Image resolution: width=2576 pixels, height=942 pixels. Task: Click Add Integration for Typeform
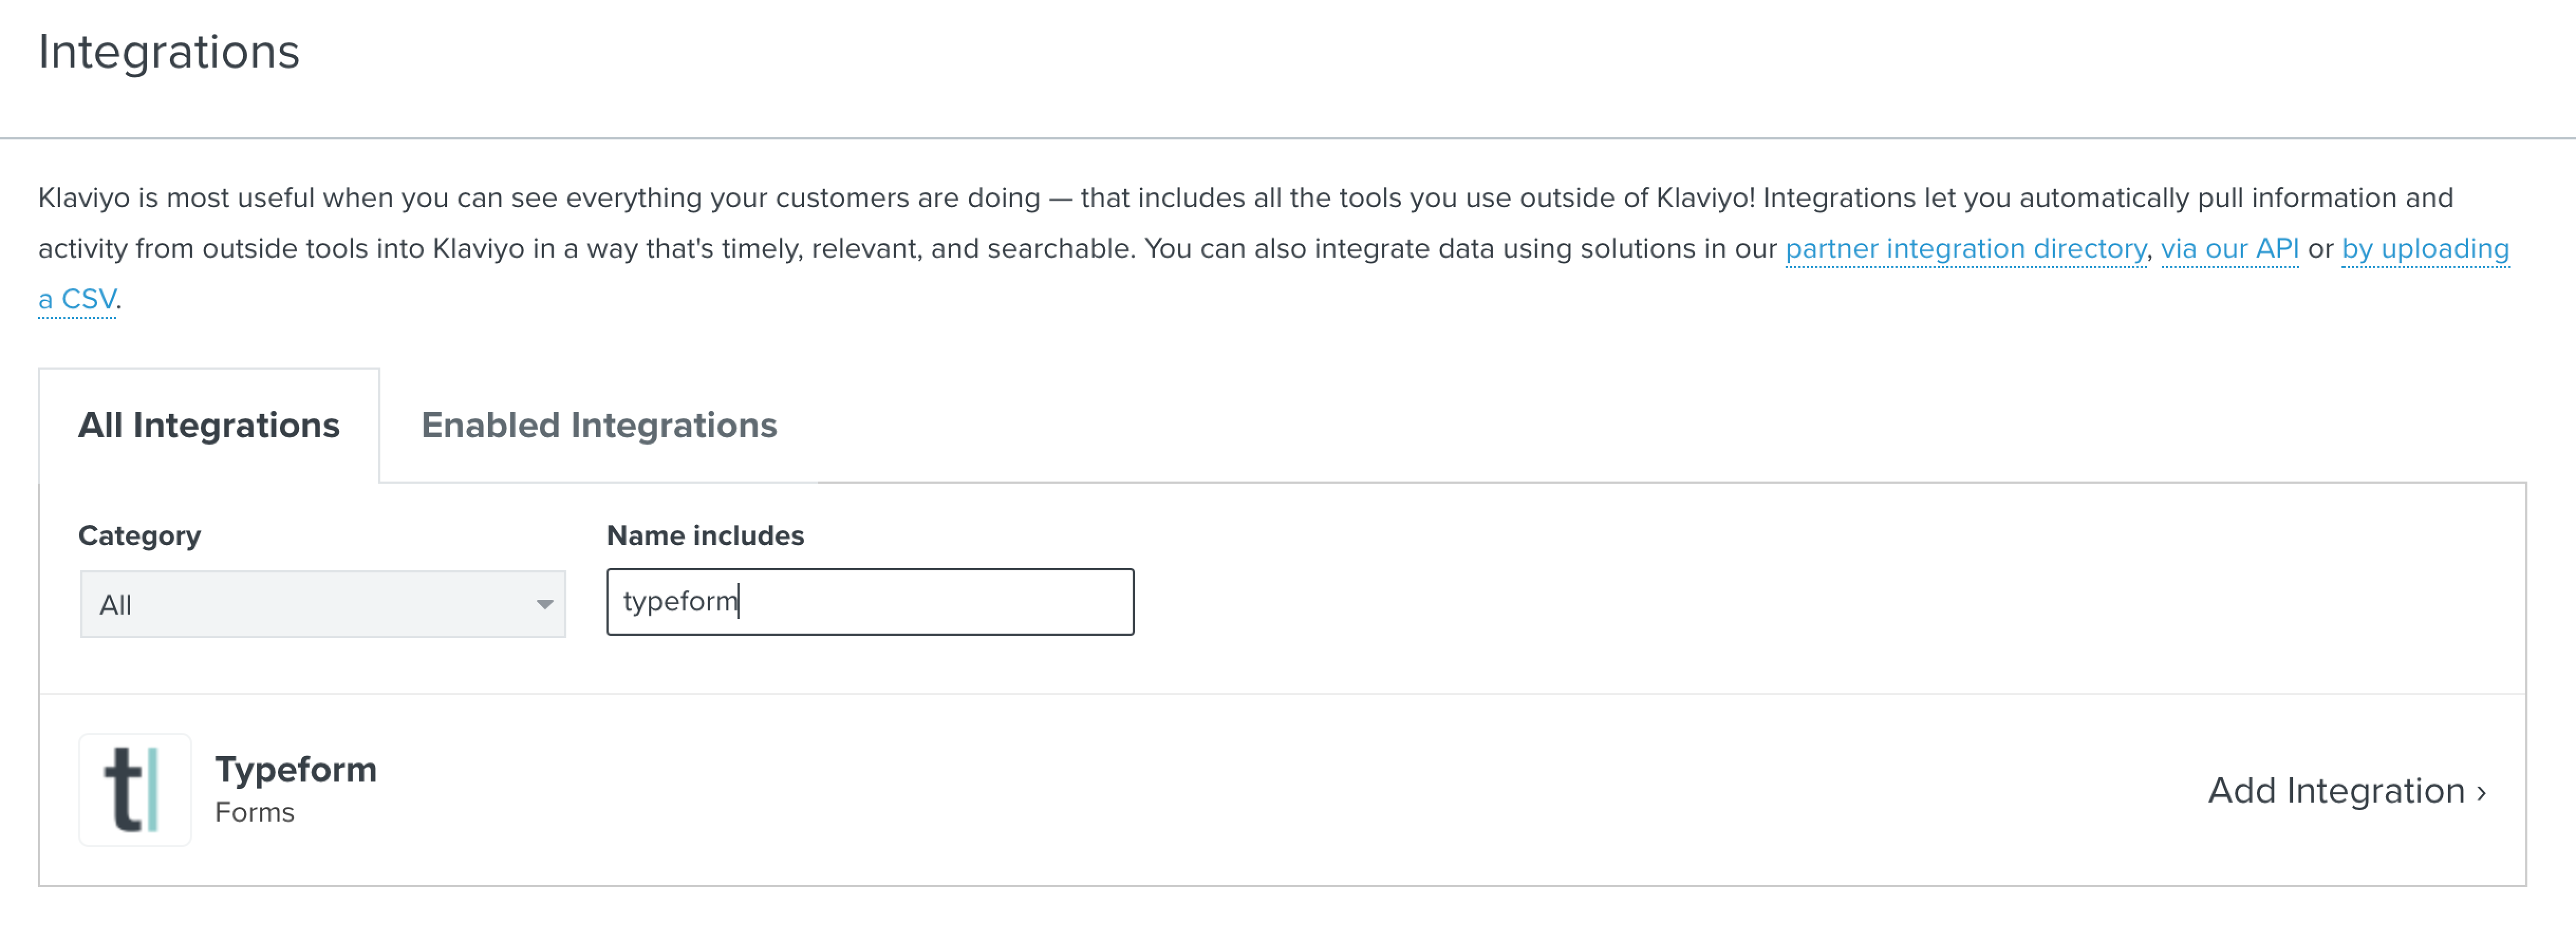2346,791
